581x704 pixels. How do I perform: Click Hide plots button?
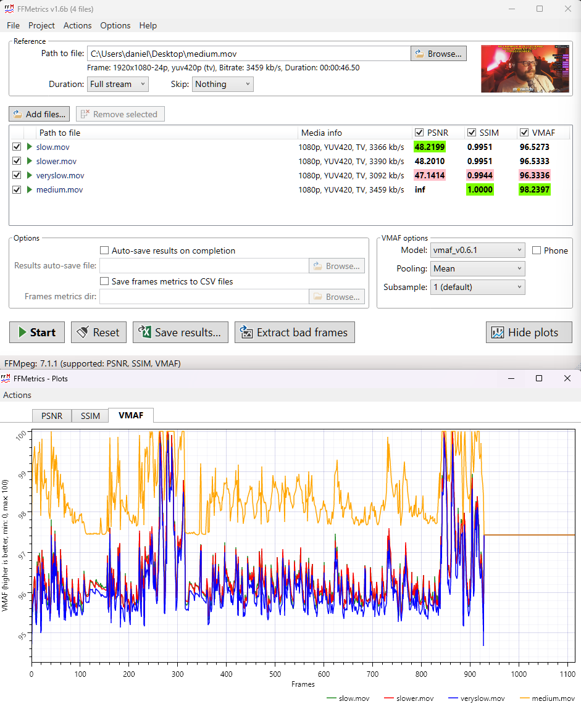tap(529, 333)
